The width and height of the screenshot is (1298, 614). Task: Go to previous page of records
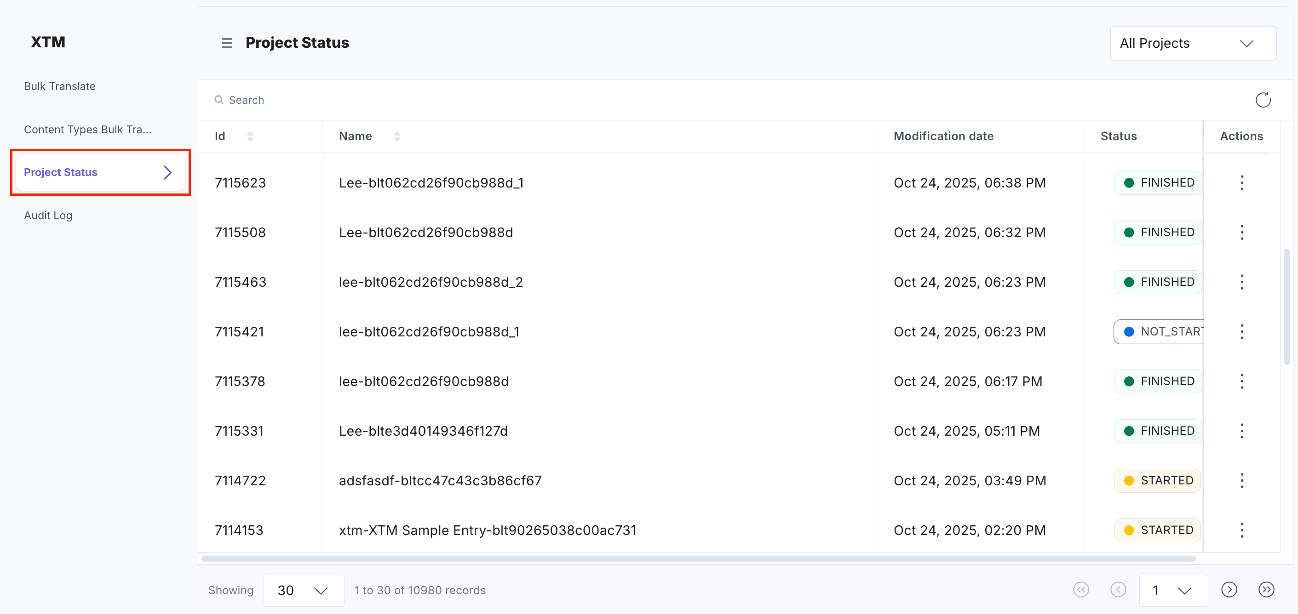pos(1119,590)
